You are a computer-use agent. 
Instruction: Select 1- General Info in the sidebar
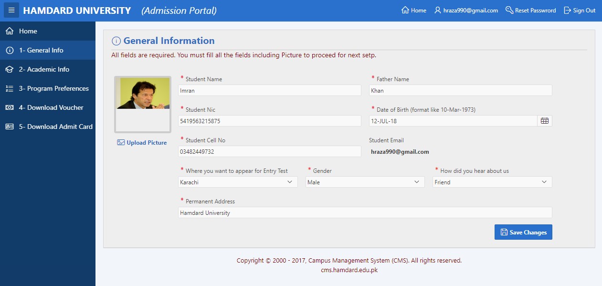click(x=48, y=50)
